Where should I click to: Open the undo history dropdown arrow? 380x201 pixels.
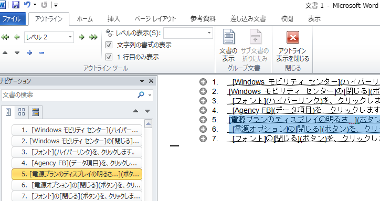click(35, 5)
